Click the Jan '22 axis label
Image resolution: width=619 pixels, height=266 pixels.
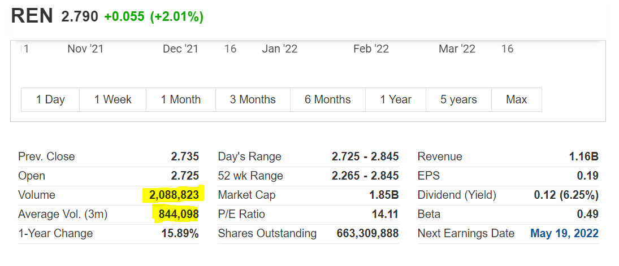(279, 49)
